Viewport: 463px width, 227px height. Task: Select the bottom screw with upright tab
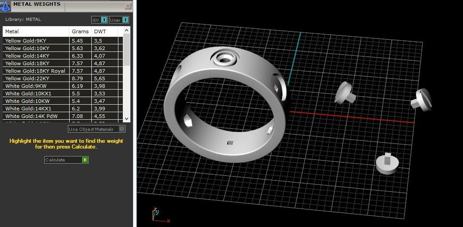387,164
